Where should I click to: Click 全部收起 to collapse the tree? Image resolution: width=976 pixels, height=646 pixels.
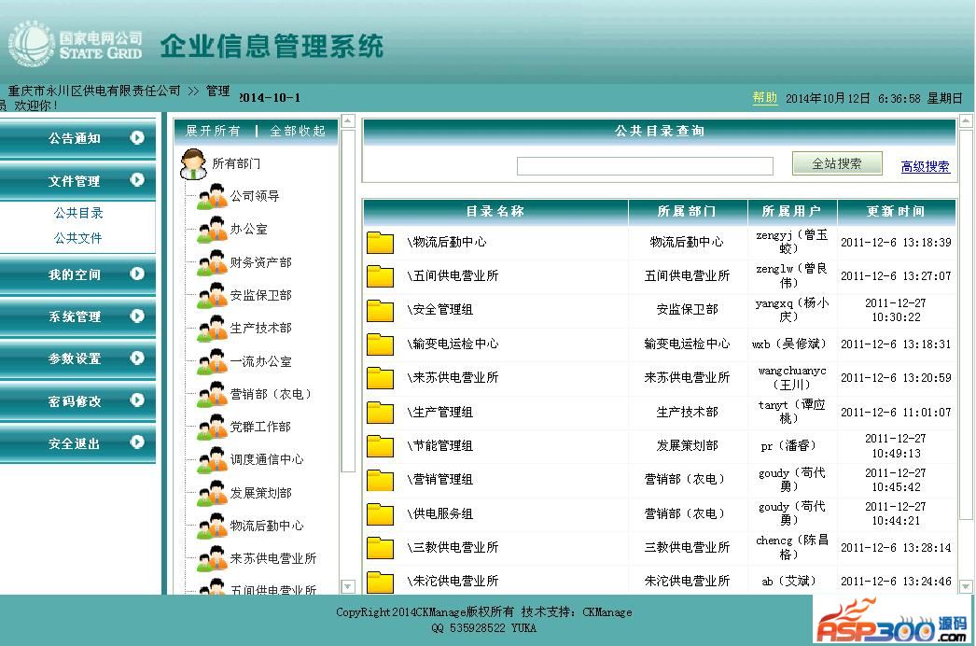299,131
